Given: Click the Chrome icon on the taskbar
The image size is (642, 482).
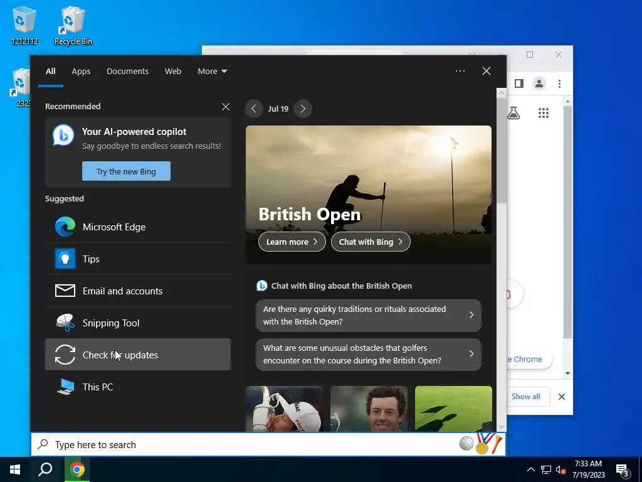Looking at the screenshot, I should pyautogui.click(x=77, y=469).
